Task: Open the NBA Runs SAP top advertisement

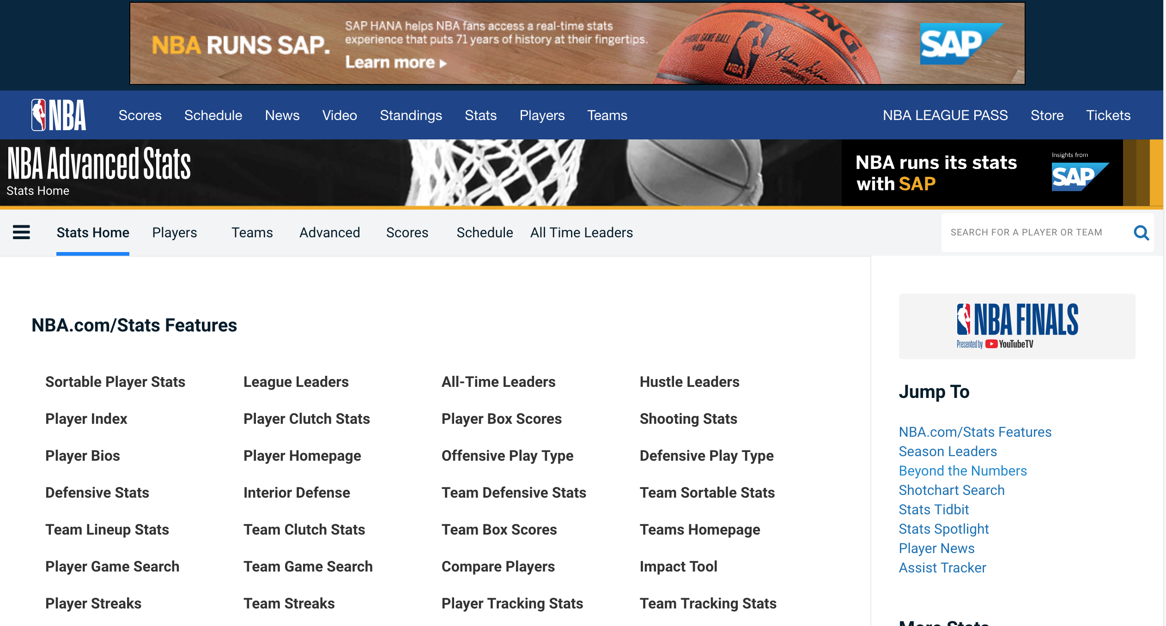Action: [x=577, y=43]
